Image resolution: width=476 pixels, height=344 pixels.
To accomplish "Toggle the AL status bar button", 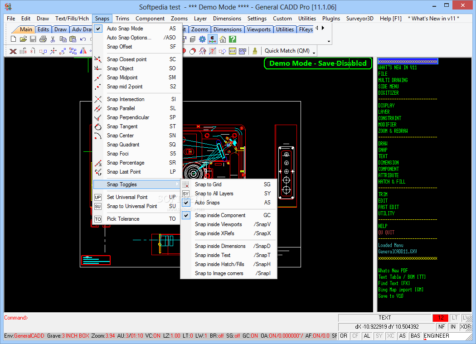I will tap(367, 336).
